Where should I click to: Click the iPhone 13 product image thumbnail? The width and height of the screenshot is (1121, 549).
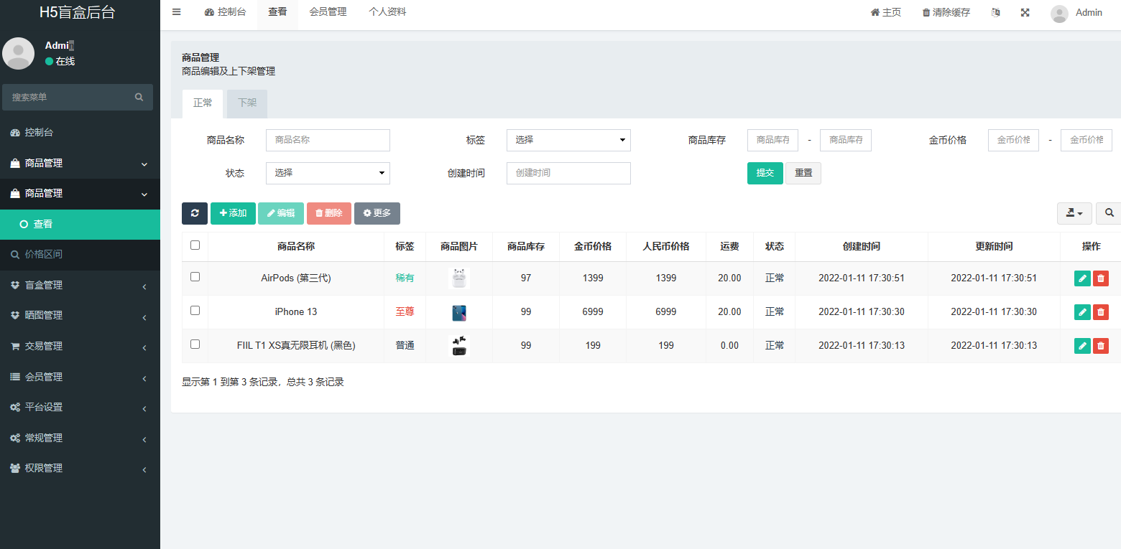click(x=458, y=311)
